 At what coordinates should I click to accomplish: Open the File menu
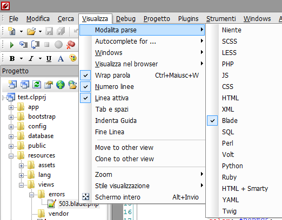[x=14, y=19]
